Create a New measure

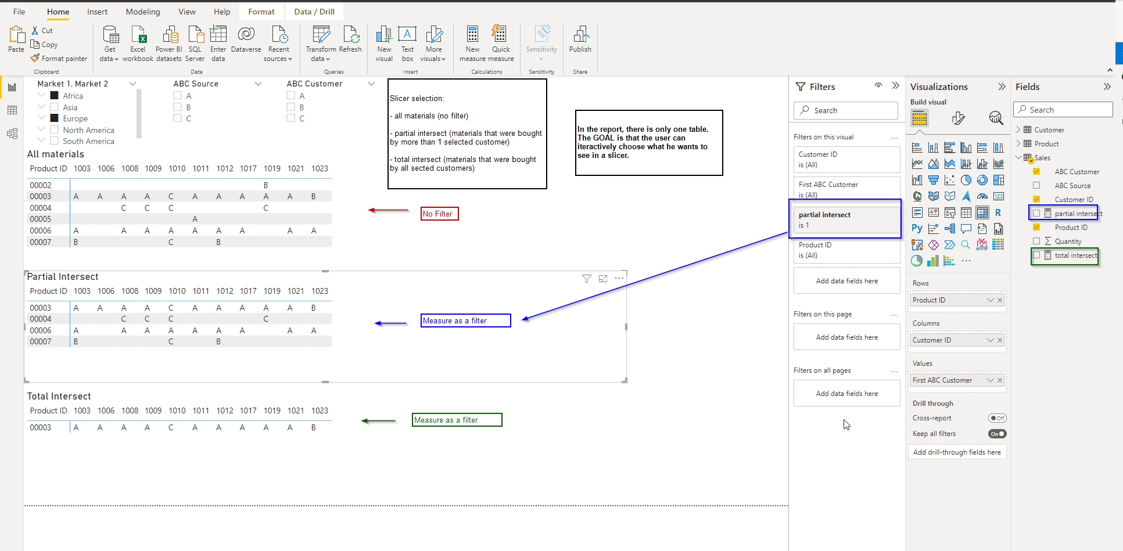point(472,44)
